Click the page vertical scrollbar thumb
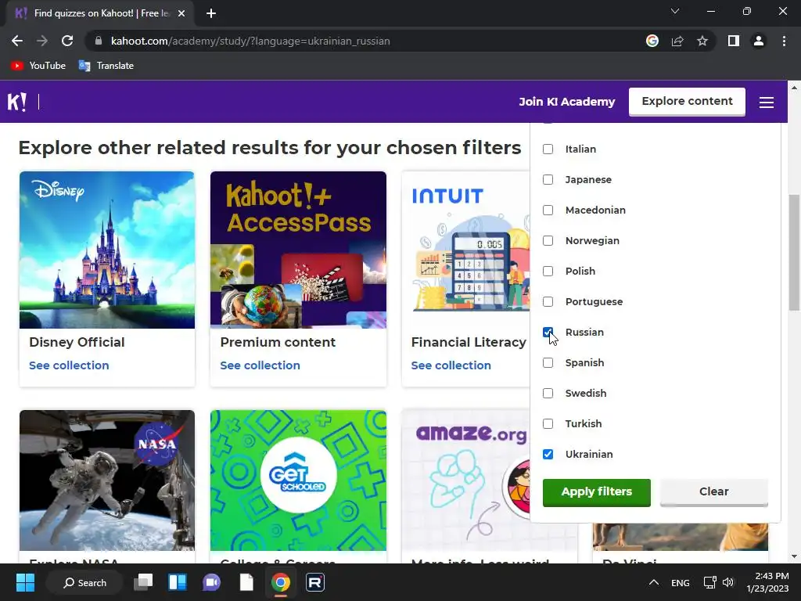801x601 pixels. (x=794, y=252)
